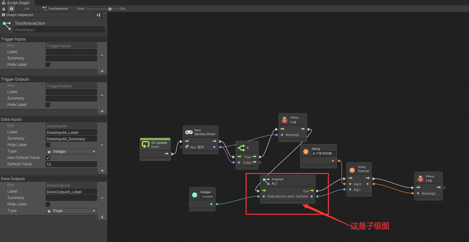This screenshot has height=242, width=469.
Task: Toggle the graph lock icon
Action: pyautogui.click(x=4, y=9)
